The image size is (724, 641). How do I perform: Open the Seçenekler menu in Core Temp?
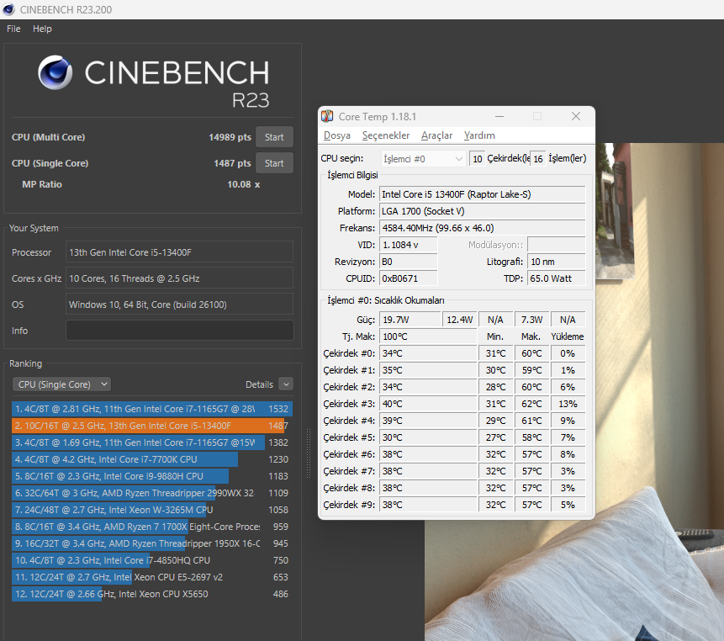386,135
